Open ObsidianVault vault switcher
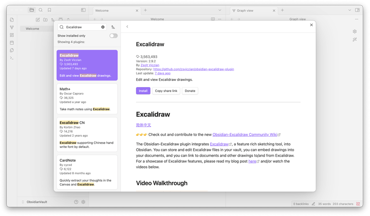The width and height of the screenshot is (370, 216). coord(34,202)
